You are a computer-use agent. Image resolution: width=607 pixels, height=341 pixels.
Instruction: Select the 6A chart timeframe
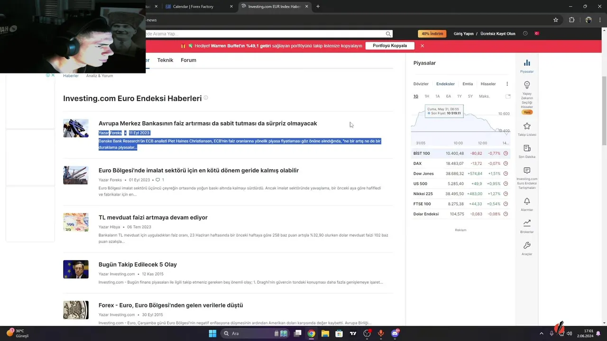449,96
